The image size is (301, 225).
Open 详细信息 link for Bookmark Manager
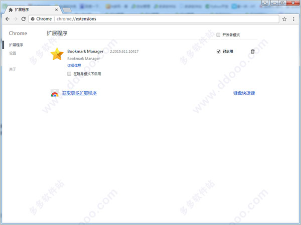point(74,66)
